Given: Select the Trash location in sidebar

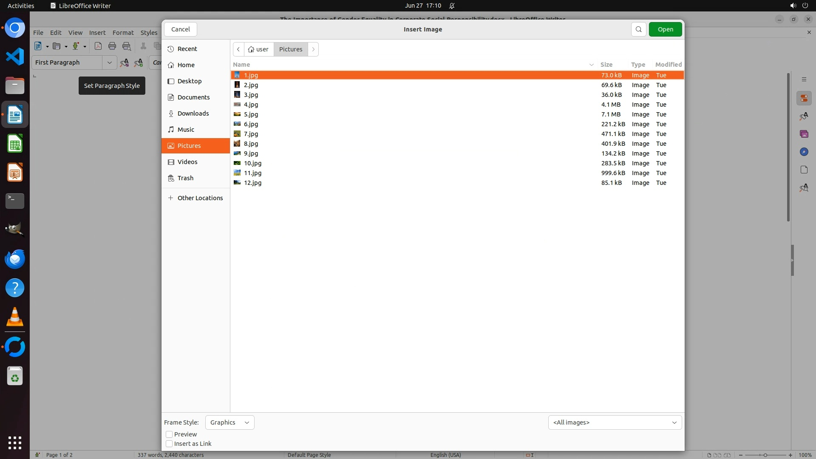Looking at the screenshot, I should tap(185, 178).
